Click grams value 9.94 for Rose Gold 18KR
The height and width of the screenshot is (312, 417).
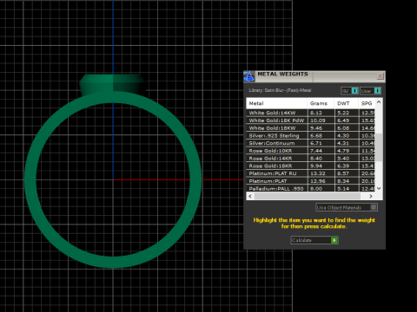tap(316, 166)
